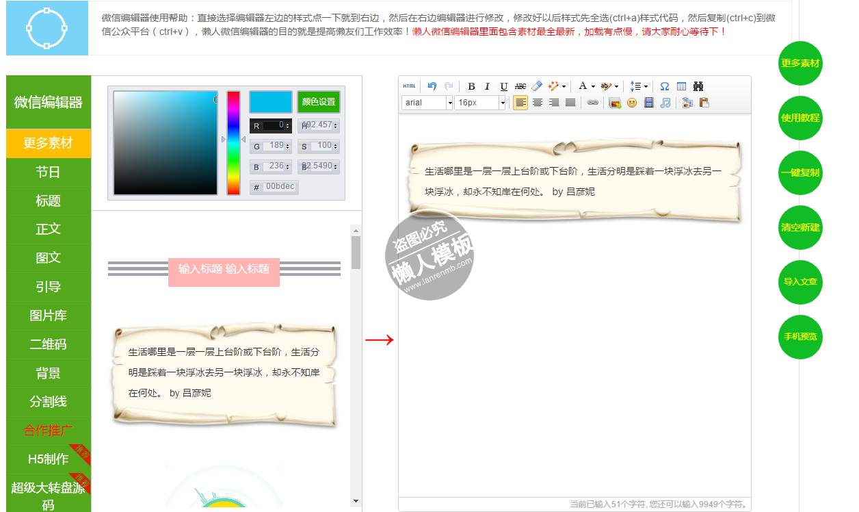This screenshot has height=512, width=859.
Task: Insert music with the note icon
Action: coord(665,103)
